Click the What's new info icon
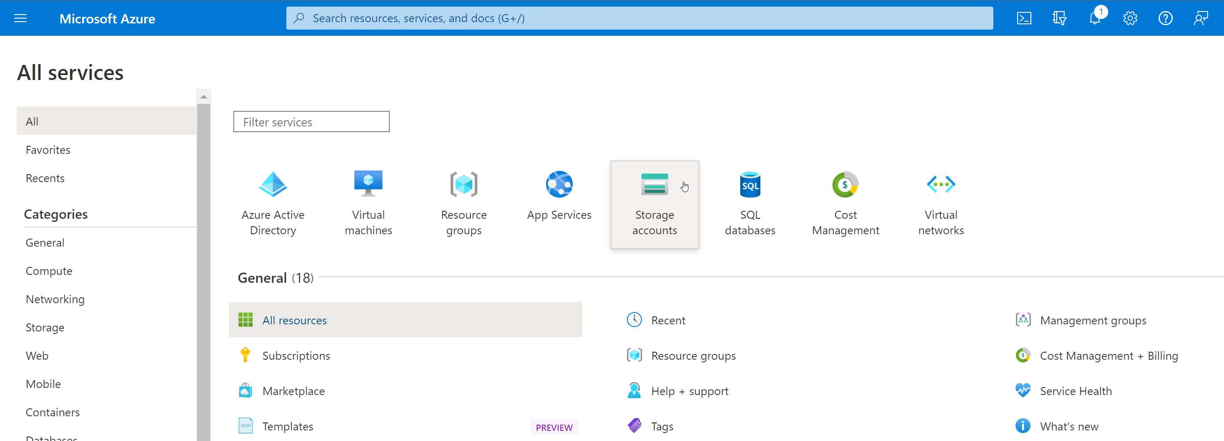 [x=1023, y=426]
